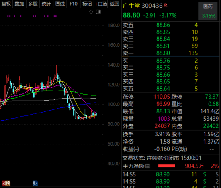Click the red 主力净额 bar

pyautogui.click(x=166, y=166)
